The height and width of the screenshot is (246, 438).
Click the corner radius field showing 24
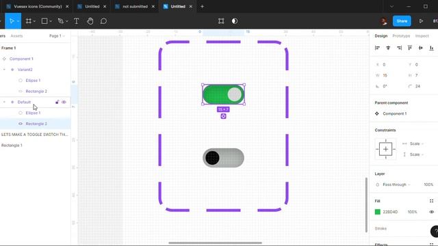pos(421,86)
